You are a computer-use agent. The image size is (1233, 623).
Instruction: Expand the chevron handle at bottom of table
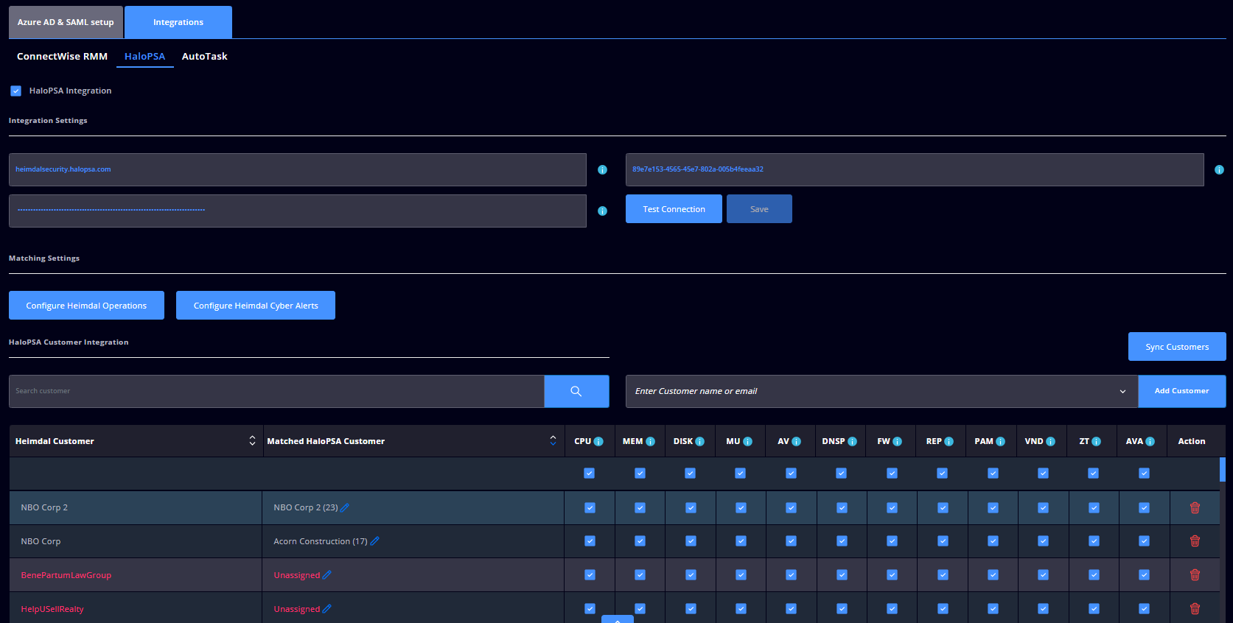coord(618,619)
